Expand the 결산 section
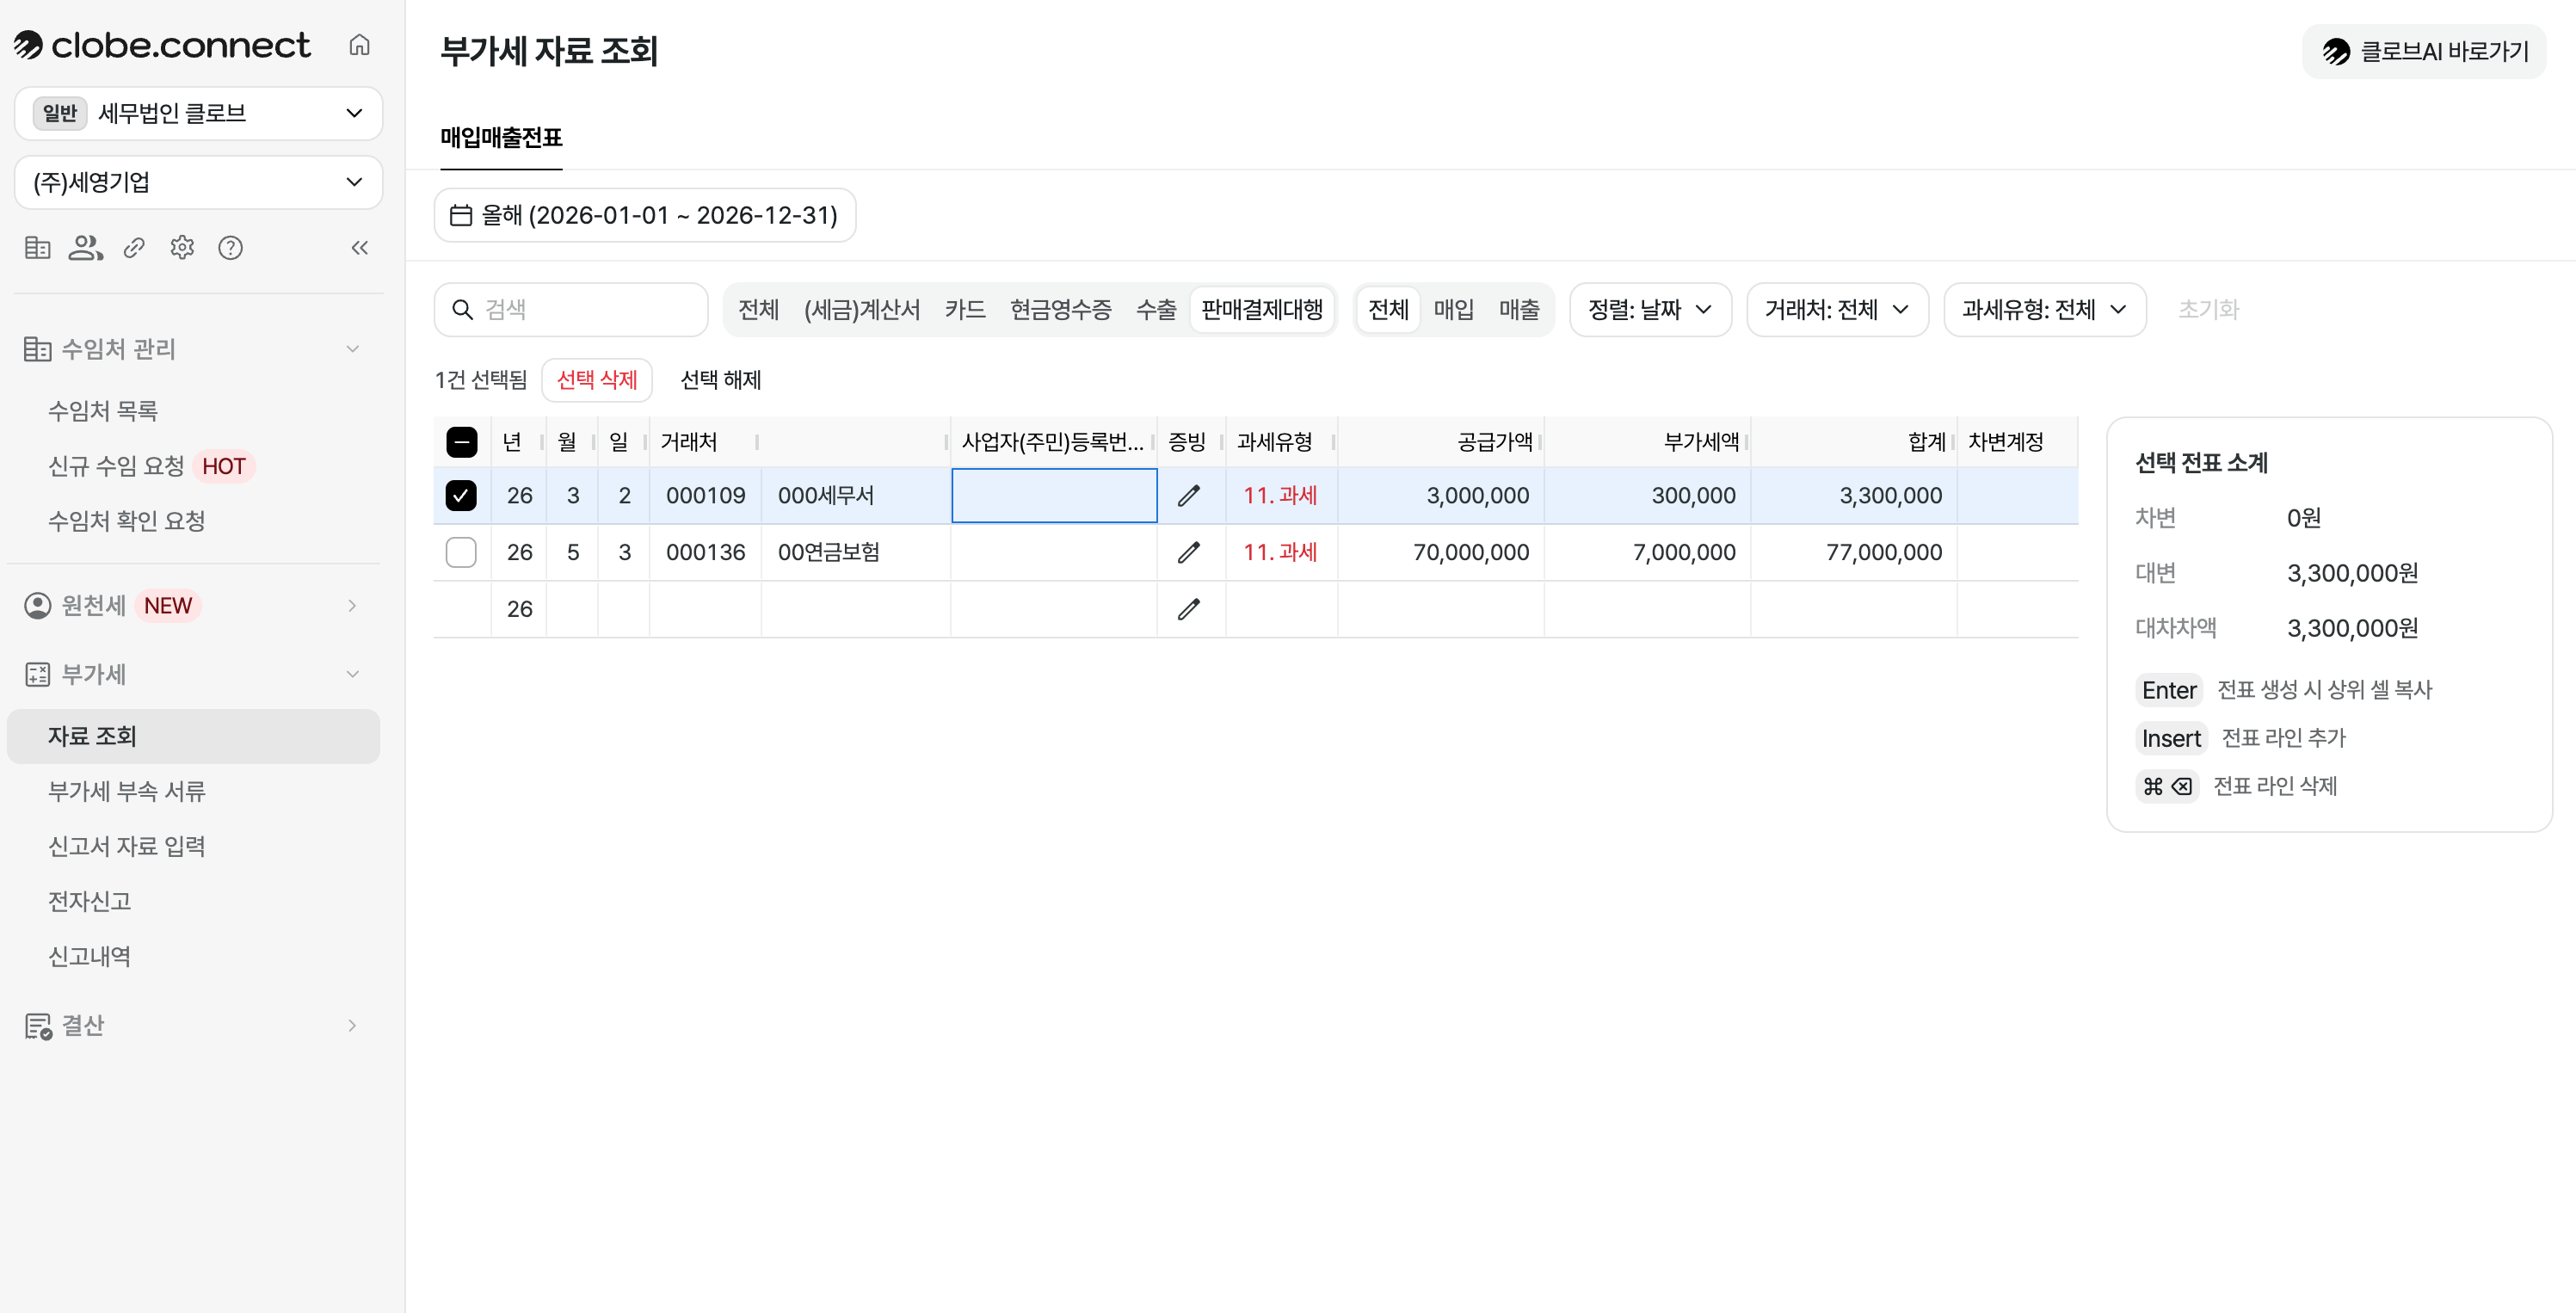 click(193, 1025)
